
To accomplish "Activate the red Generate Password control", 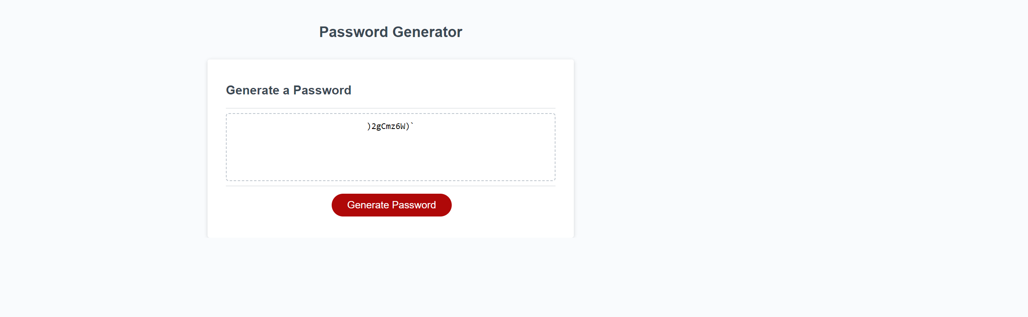I will (x=391, y=205).
